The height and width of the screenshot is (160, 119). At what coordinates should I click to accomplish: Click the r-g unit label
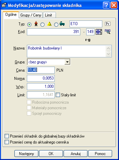pyautogui.click(x=88, y=40)
